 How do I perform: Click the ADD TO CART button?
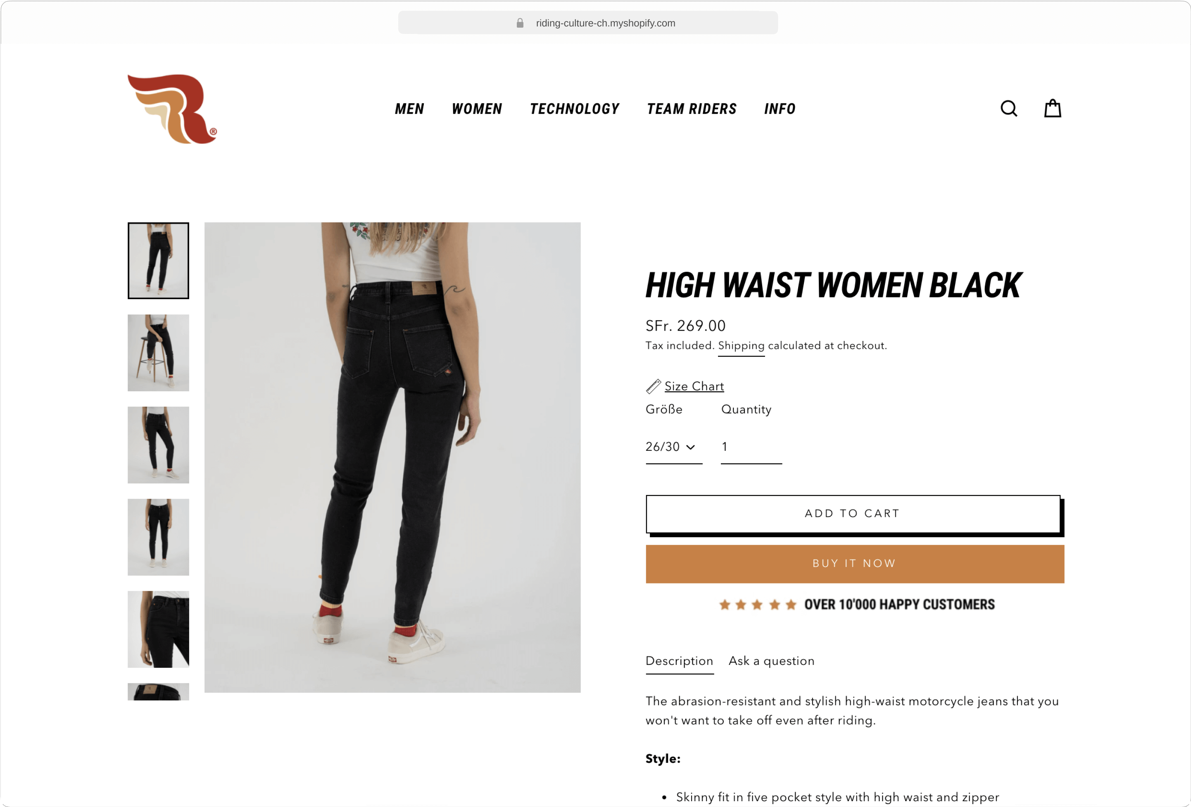pyautogui.click(x=853, y=514)
